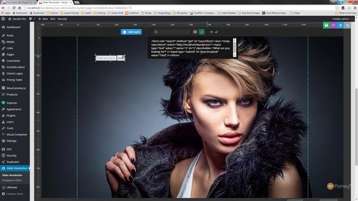Open the Localhost bookmark

pyautogui.click(x=132, y=13)
